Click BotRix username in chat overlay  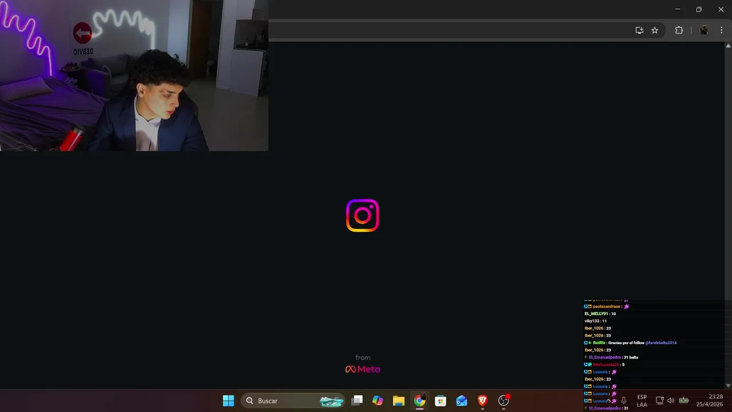[599, 343]
